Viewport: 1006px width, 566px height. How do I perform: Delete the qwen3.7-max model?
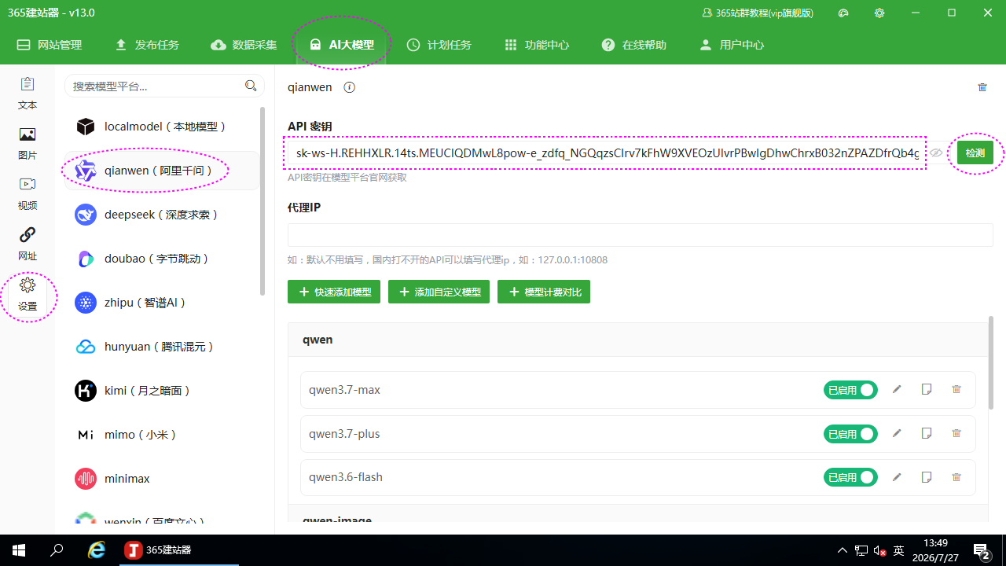956,389
